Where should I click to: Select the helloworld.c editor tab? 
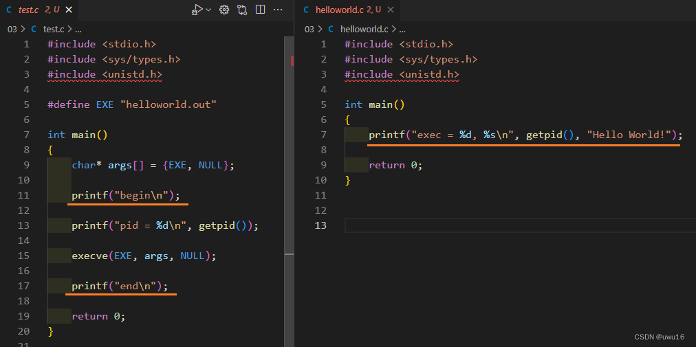(x=348, y=10)
